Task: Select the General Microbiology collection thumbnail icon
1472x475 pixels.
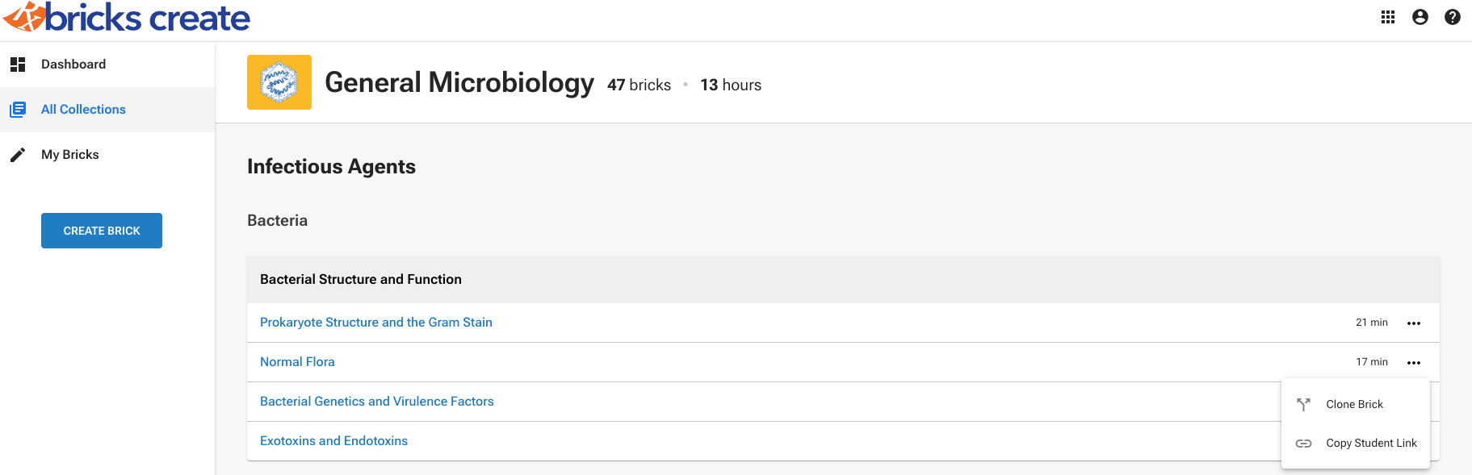Action: tap(279, 81)
